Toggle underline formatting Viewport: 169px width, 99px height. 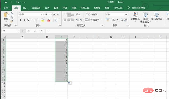tap(28, 20)
